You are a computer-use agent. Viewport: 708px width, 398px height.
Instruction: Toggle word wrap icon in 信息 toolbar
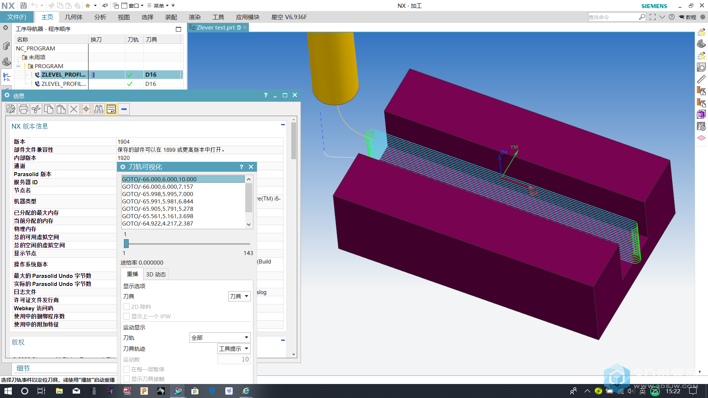pos(111,109)
